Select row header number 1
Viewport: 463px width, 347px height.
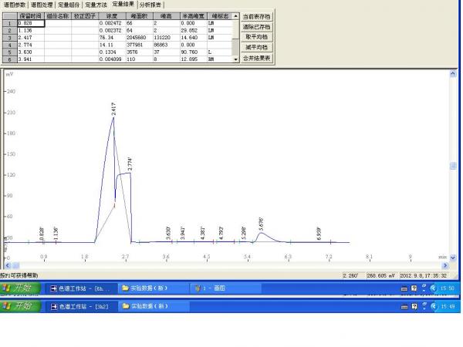(10, 23)
